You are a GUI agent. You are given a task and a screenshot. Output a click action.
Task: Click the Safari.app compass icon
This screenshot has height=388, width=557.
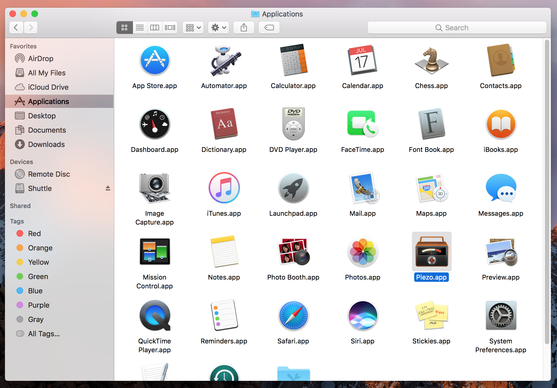[x=293, y=315]
